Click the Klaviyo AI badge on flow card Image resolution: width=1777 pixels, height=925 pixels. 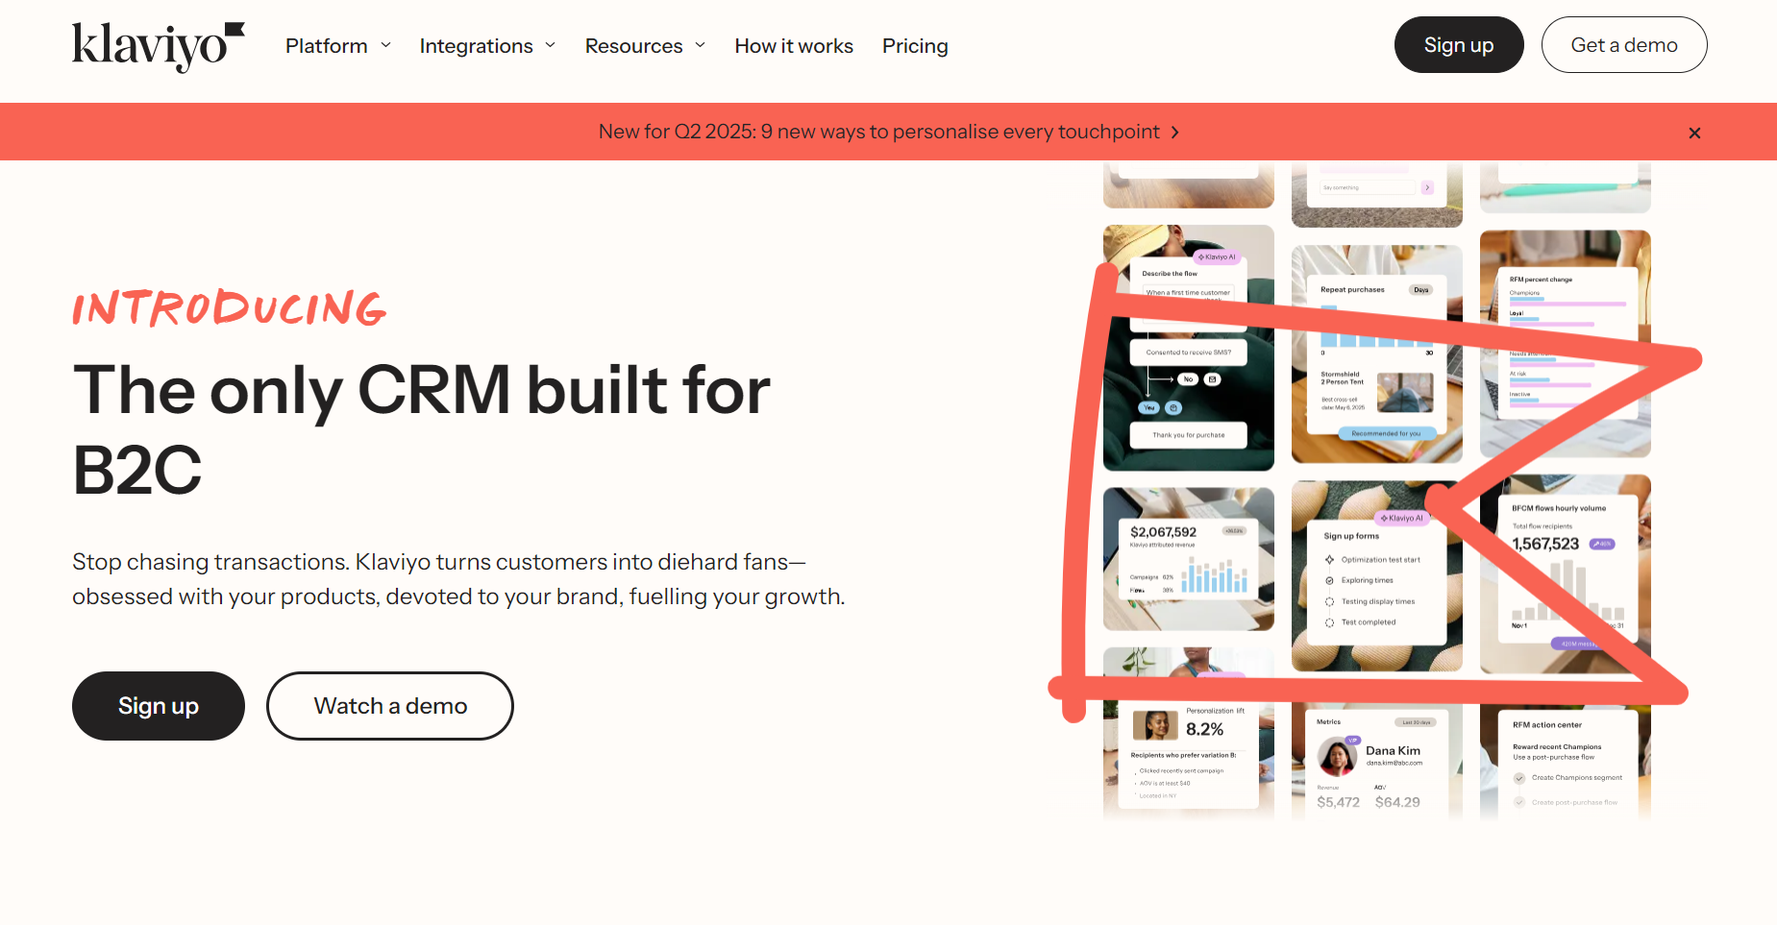pos(1217,257)
